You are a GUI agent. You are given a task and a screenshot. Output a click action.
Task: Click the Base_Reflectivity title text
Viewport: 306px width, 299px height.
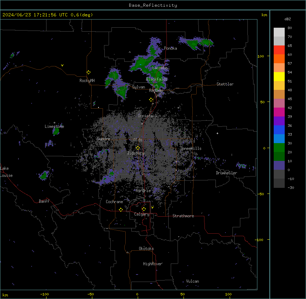pos(153,5)
